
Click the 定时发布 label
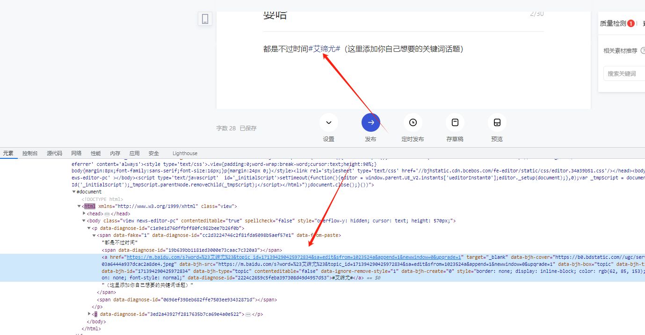tap(413, 139)
